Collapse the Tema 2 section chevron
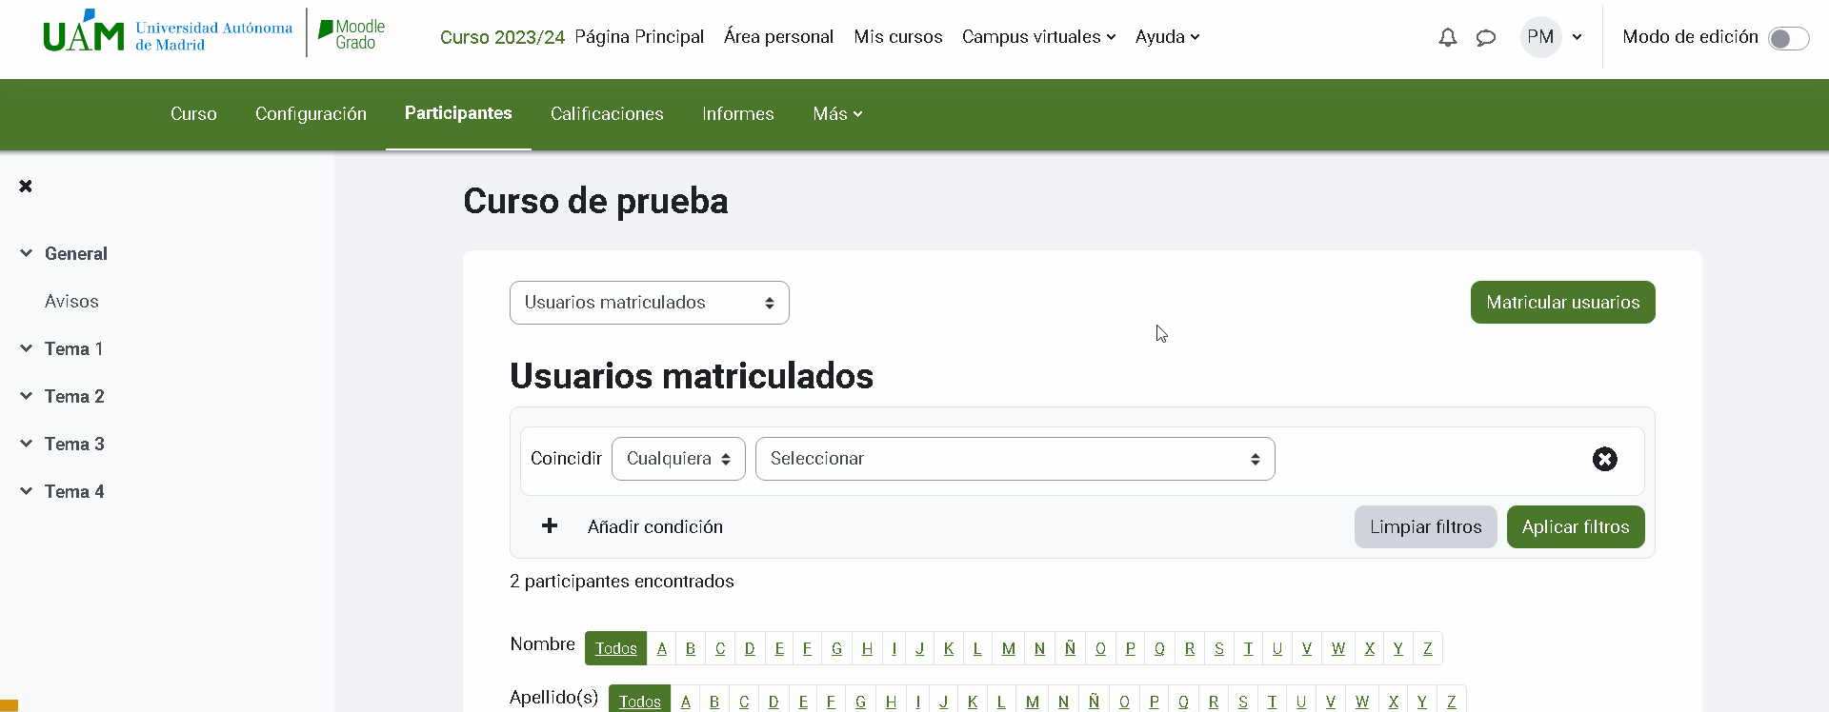The width and height of the screenshot is (1829, 712). (26, 396)
